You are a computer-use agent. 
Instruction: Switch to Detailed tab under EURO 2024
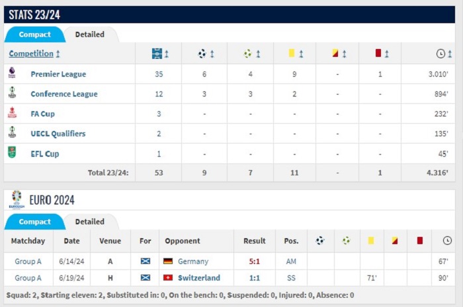point(90,222)
